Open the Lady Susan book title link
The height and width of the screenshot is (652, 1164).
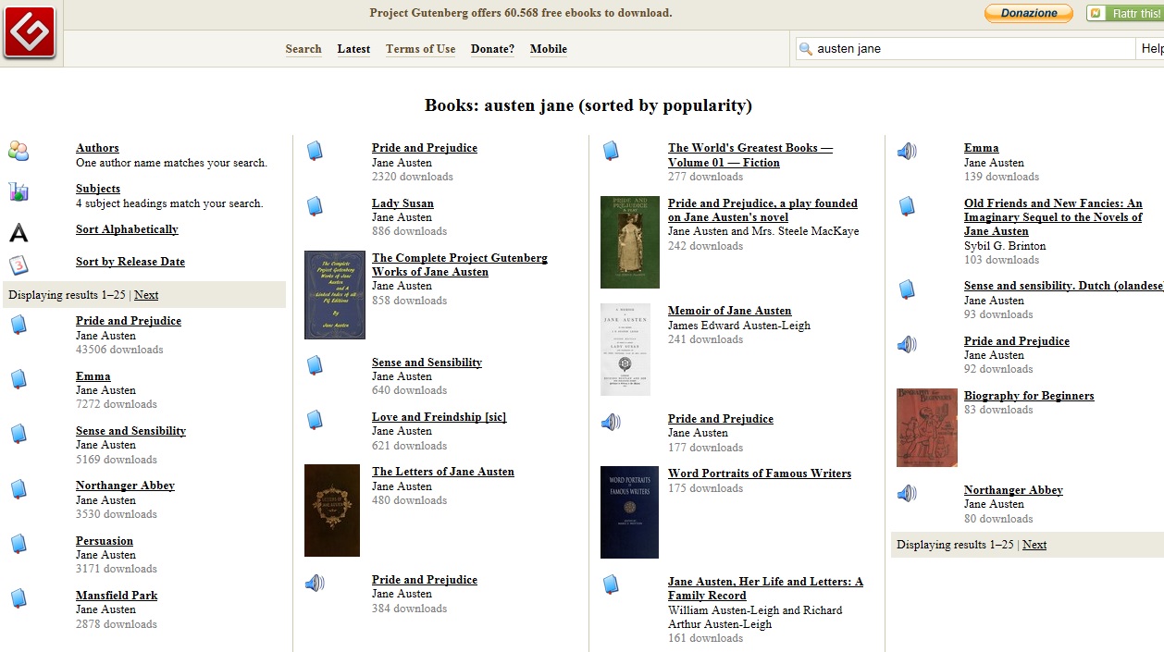coord(402,203)
